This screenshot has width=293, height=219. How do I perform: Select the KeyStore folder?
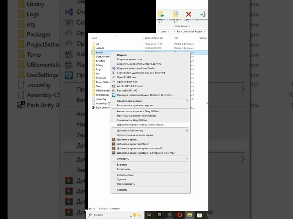[x=99, y=61]
